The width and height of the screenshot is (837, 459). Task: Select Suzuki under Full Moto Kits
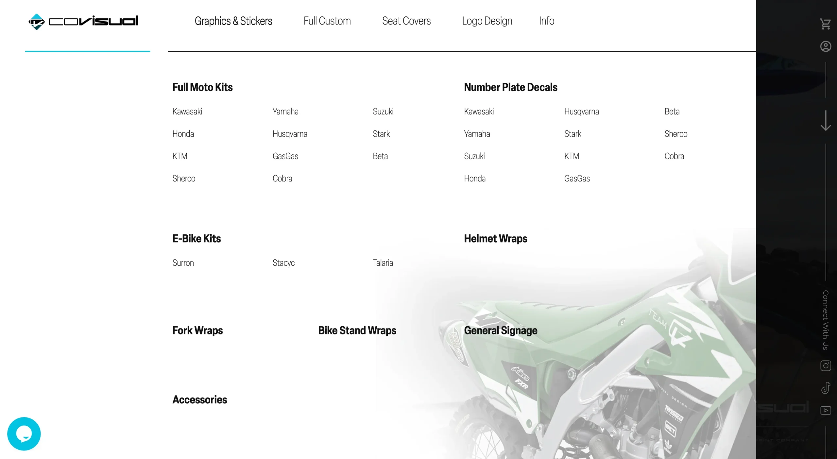coord(383,111)
